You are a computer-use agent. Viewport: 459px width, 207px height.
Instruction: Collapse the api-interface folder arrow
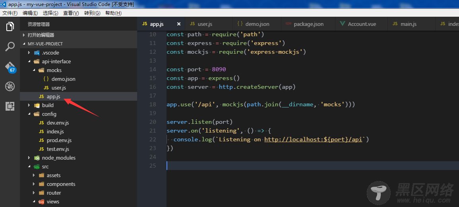tap(29, 62)
